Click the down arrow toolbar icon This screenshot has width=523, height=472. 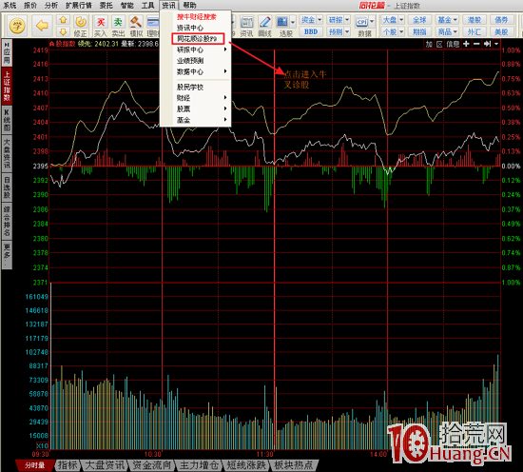[63, 31]
